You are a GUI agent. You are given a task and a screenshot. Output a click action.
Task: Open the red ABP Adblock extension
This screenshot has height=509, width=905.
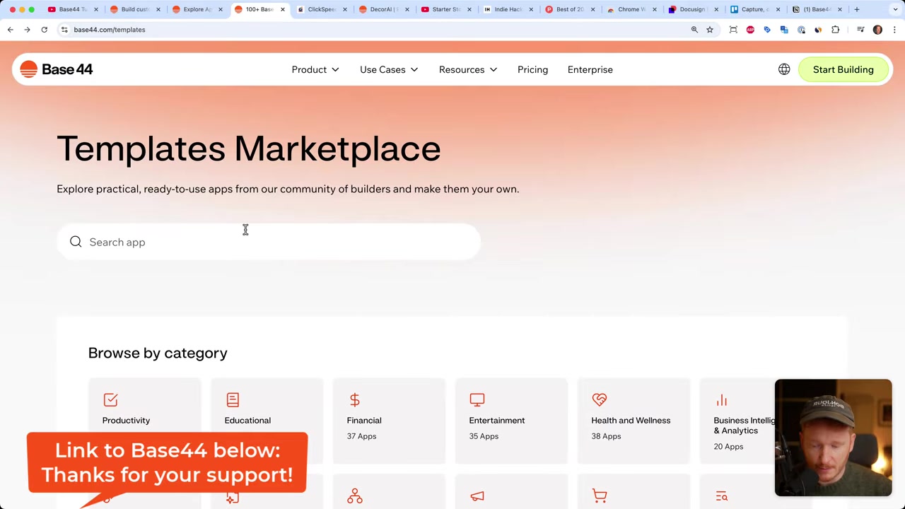pyautogui.click(x=750, y=30)
